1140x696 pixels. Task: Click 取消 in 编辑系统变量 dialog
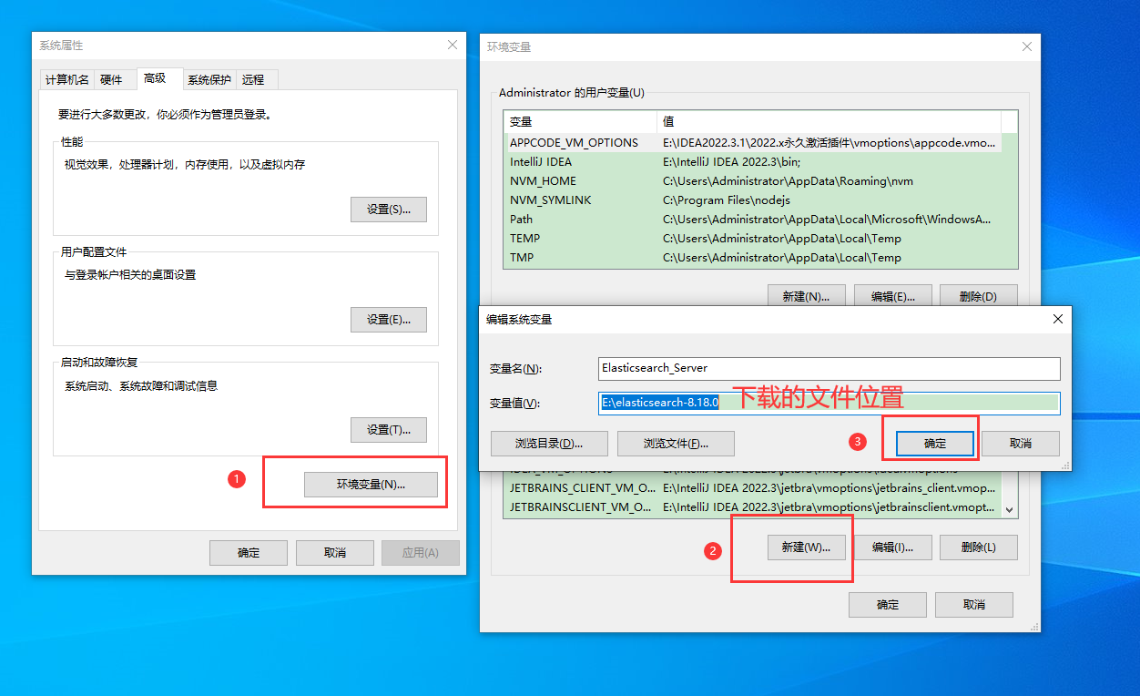pos(1021,444)
